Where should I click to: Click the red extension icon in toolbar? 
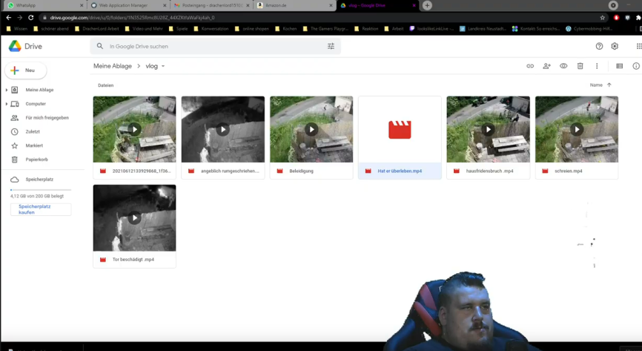616,18
